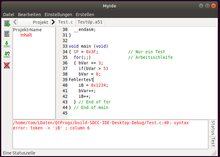220x157 pixels.
Task: Click the '// Arbeitsschleife' comment
Action: [x=150, y=57]
